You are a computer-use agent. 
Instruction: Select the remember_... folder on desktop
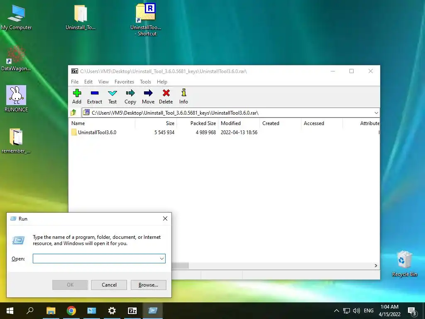(x=16, y=140)
